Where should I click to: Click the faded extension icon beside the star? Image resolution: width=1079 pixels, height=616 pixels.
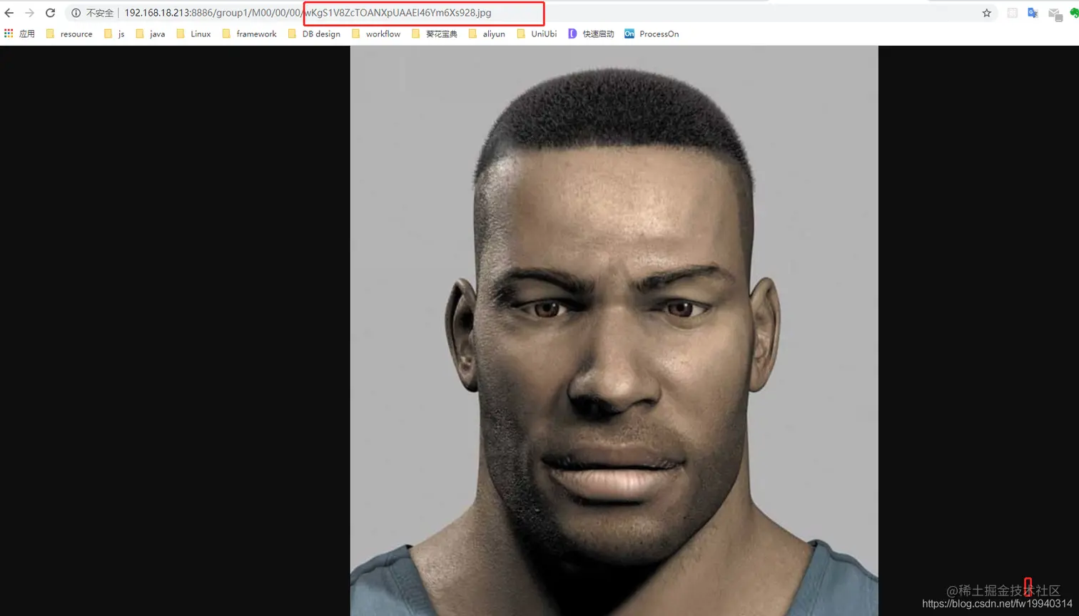pyautogui.click(x=1012, y=13)
